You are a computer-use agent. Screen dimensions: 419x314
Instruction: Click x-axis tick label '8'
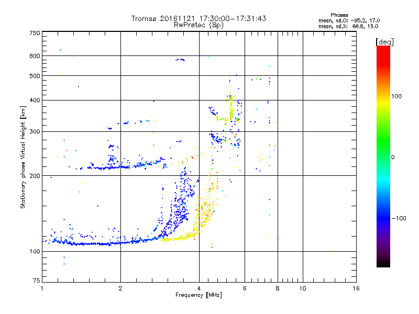(x=278, y=288)
